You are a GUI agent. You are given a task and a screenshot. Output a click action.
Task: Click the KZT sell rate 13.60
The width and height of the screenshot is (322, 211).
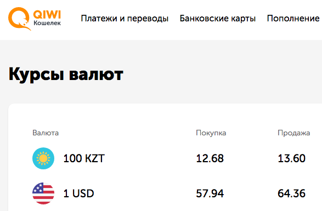(x=292, y=158)
